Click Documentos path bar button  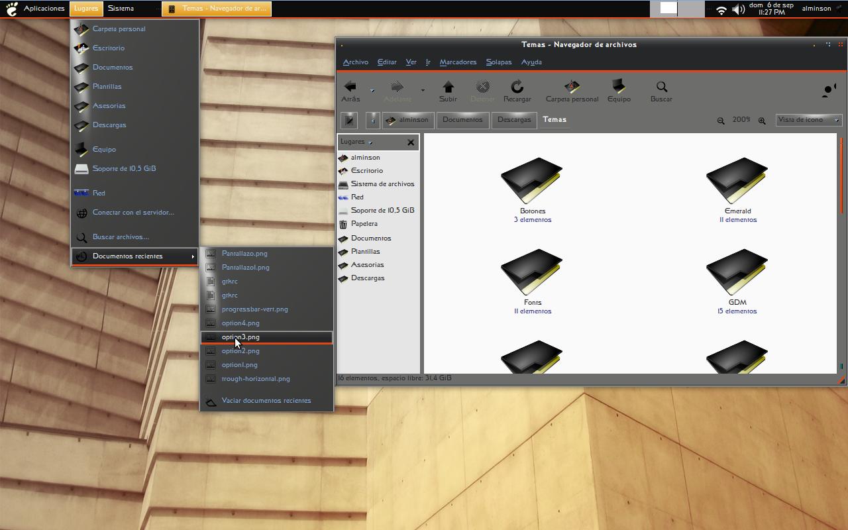[462, 120]
